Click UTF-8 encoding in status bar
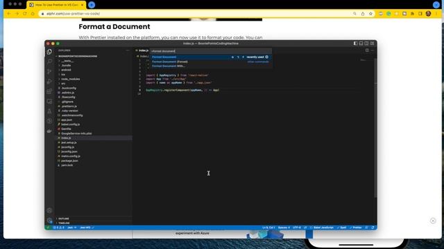The image size is (444, 249). coord(297,228)
